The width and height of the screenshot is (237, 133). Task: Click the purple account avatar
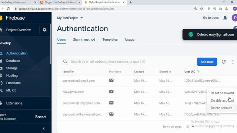pyautogui.click(x=234, y=18)
